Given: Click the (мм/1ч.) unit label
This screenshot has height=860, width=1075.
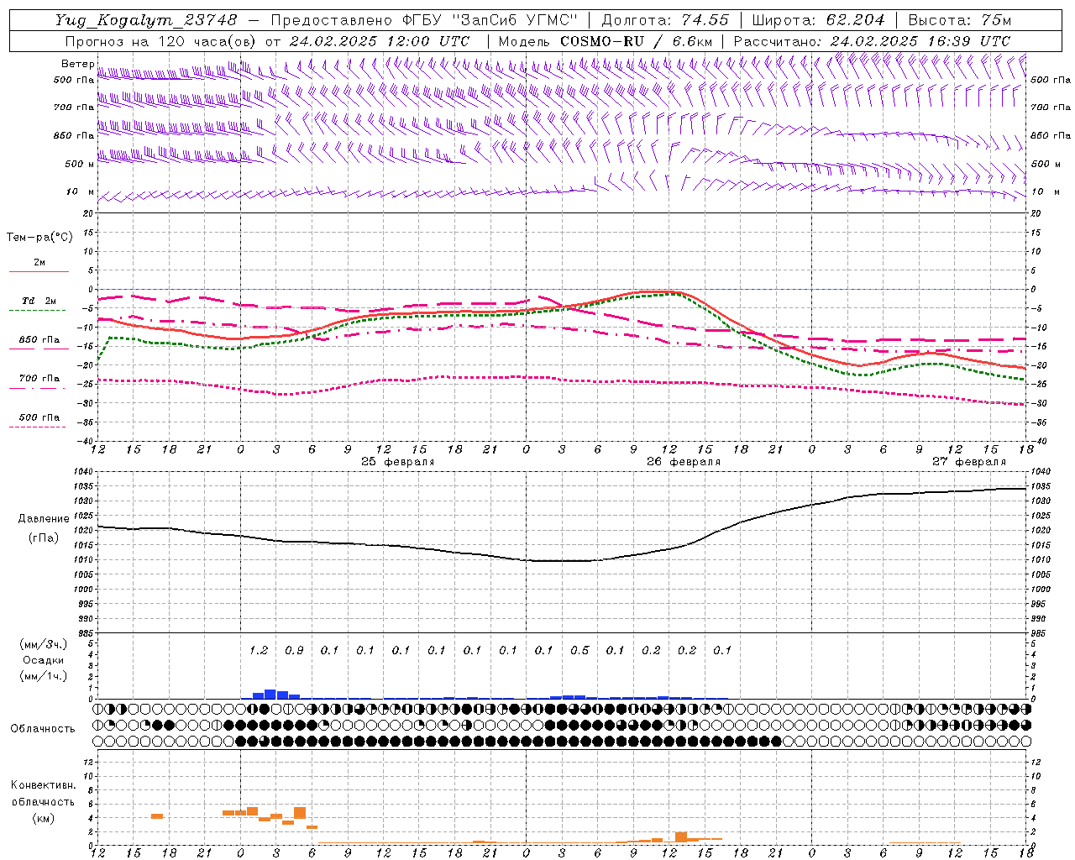Looking at the screenshot, I should click(x=44, y=676).
